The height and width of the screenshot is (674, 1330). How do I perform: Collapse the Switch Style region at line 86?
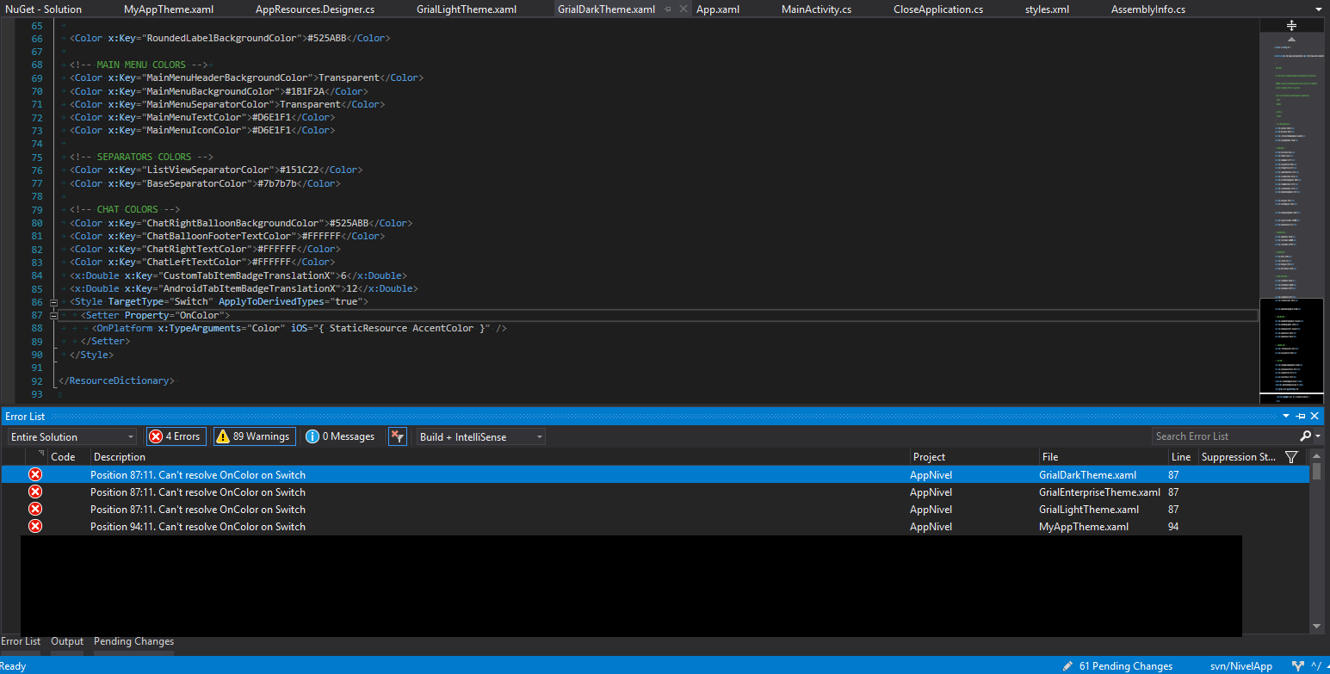(53, 302)
